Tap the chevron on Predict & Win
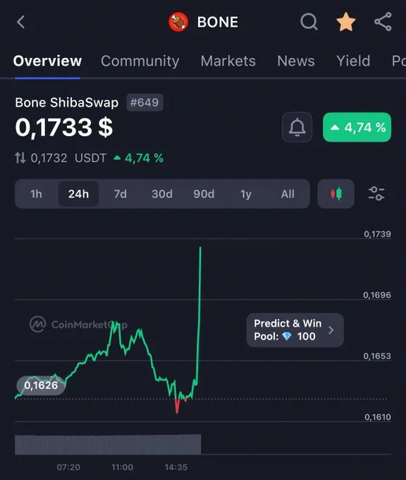Image resolution: width=406 pixels, height=480 pixels. click(331, 330)
